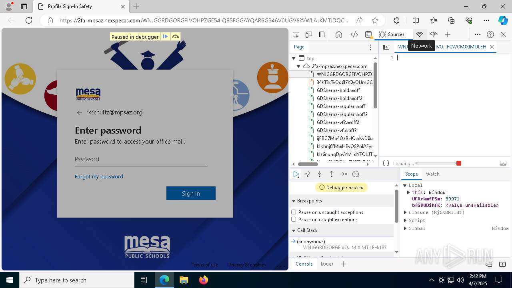Screen dimensions: 512x288
Task: Open the Performance tool gauge icon
Action: coord(433,34)
